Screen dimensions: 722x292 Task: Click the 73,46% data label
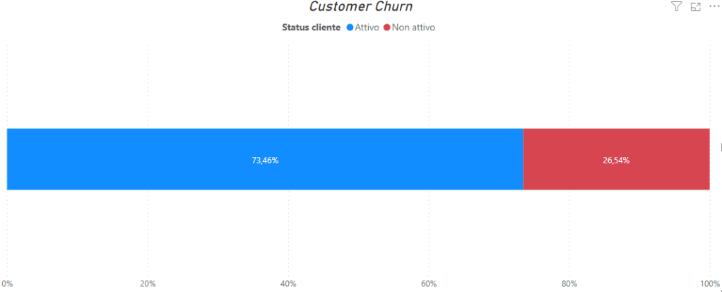(265, 160)
